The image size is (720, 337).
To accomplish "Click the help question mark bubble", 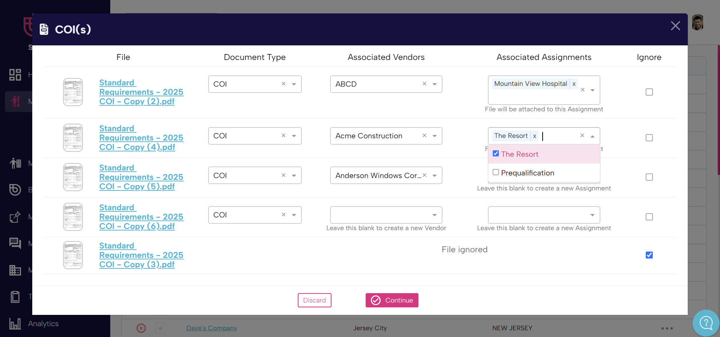I will click(706, 322).
